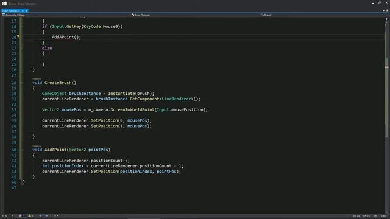Click the Instantiate(brush) call on line 30
Image resolution: width=390 pixels, height=219 pixels.
(130, 93)
